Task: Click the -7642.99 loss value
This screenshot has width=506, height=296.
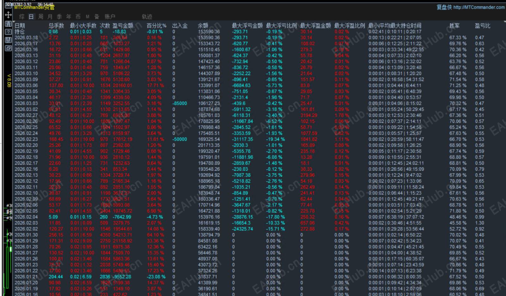Action: point(122,217)
